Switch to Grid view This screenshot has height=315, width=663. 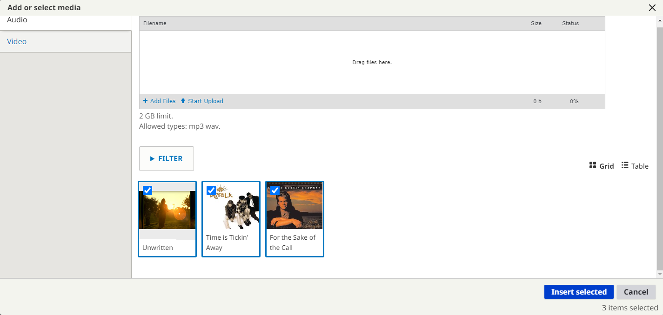pos(601,166)
